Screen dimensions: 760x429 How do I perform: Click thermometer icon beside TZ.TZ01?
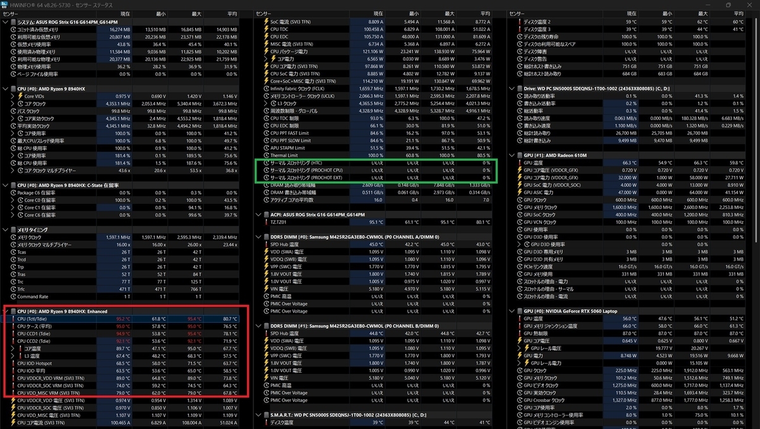(x=266, y=222)
